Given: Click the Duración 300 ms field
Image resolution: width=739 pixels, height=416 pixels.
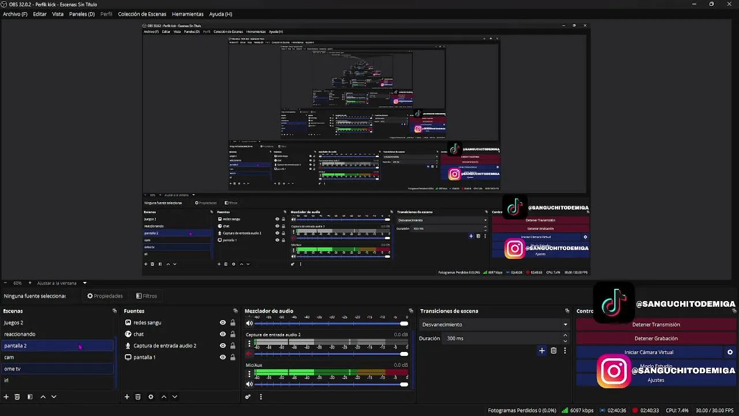Looking at the screenshot, I should click(x=501, y=338).
